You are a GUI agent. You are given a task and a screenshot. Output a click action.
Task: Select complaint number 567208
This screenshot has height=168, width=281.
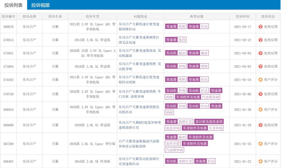coord(8,144)
